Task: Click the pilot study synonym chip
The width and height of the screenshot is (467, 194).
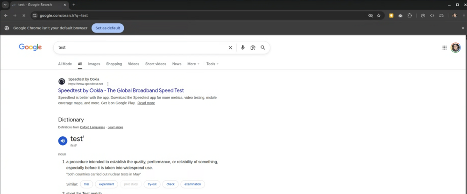Action: (x=131, y=184)
